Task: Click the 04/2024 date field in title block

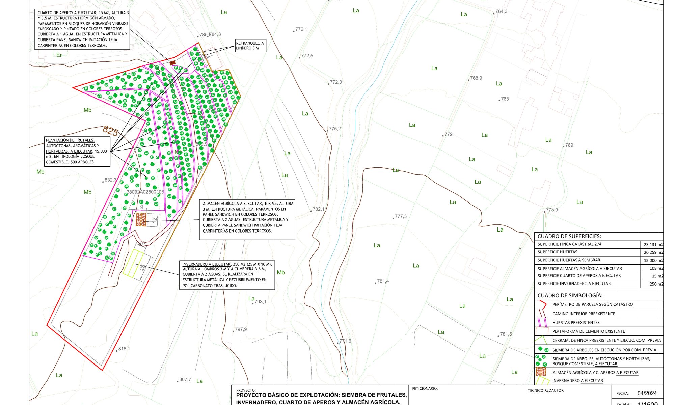Action: (647, 393)
